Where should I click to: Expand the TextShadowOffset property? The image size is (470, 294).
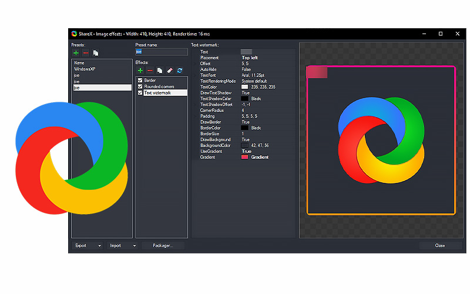pyautogui.click(x=196, y=105)
